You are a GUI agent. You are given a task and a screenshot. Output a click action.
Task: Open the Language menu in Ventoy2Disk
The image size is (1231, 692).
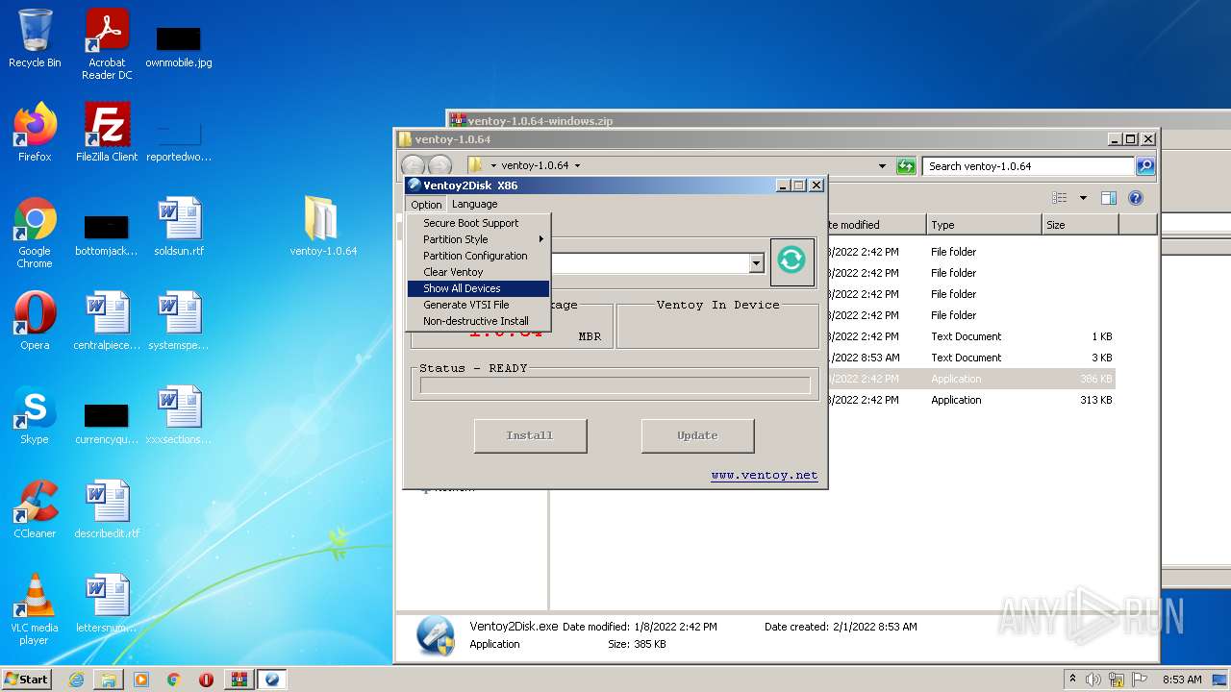point(474,204)
